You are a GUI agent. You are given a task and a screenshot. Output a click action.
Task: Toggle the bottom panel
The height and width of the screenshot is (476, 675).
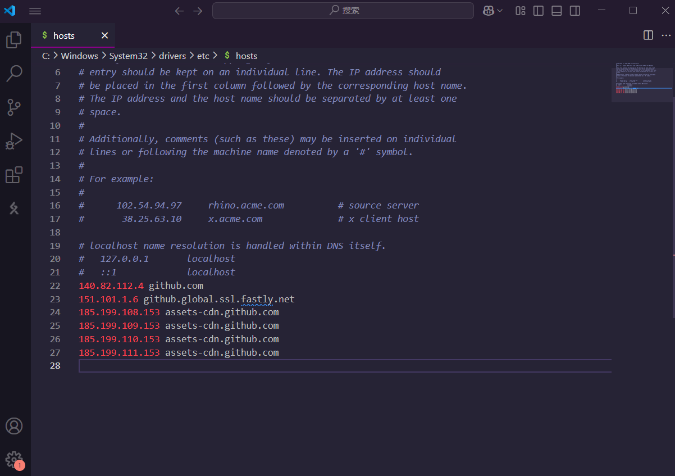coord(557,11)
